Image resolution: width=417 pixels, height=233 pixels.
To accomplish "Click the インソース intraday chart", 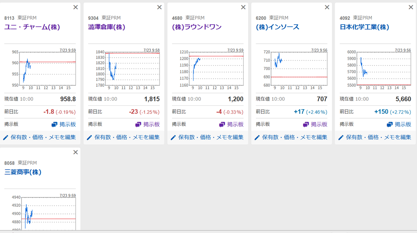I will (x=292, y=69).
